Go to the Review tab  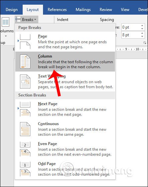point(106,10)
